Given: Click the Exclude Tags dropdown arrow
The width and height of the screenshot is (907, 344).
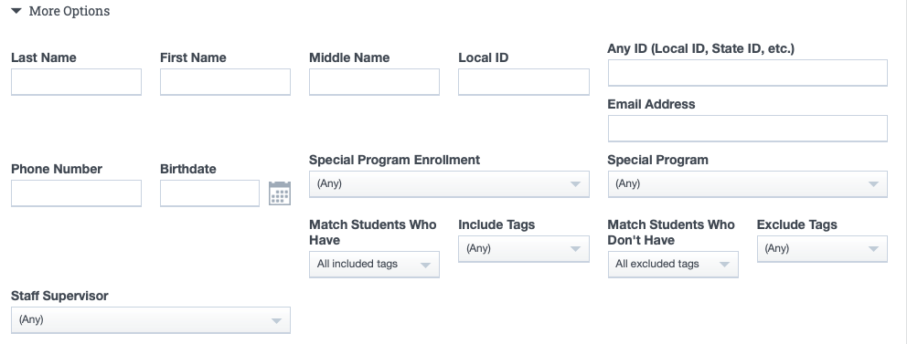Looking at the screenshot, I should [x=873, y=249].
